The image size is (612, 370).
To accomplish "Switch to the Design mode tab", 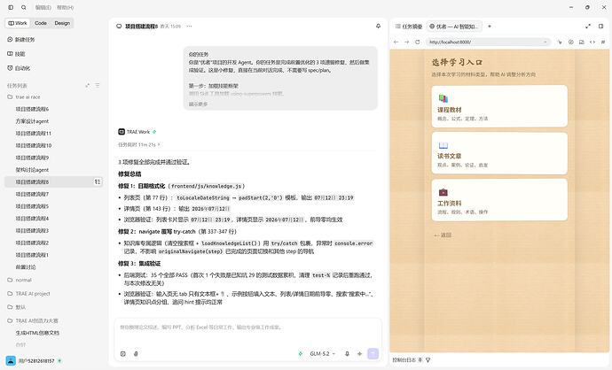I will point(62,23).
